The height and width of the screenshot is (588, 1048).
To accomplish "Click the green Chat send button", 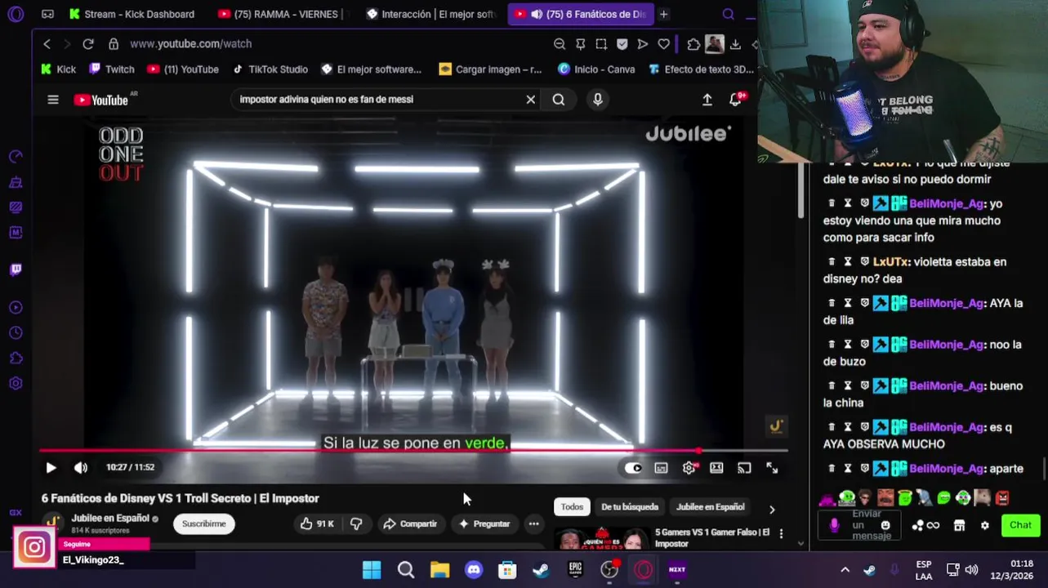I will coord(1020,525).
